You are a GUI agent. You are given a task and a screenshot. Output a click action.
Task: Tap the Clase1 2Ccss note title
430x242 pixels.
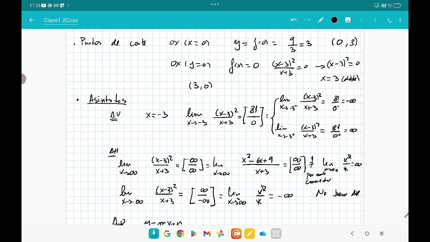pos(61,20)
